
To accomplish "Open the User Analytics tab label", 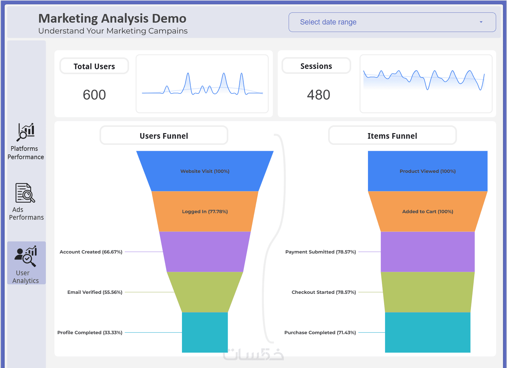I will 26,277.
